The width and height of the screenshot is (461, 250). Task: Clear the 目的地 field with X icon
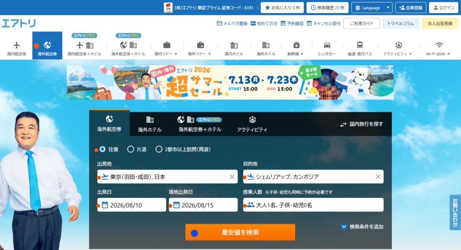(378, 177)
